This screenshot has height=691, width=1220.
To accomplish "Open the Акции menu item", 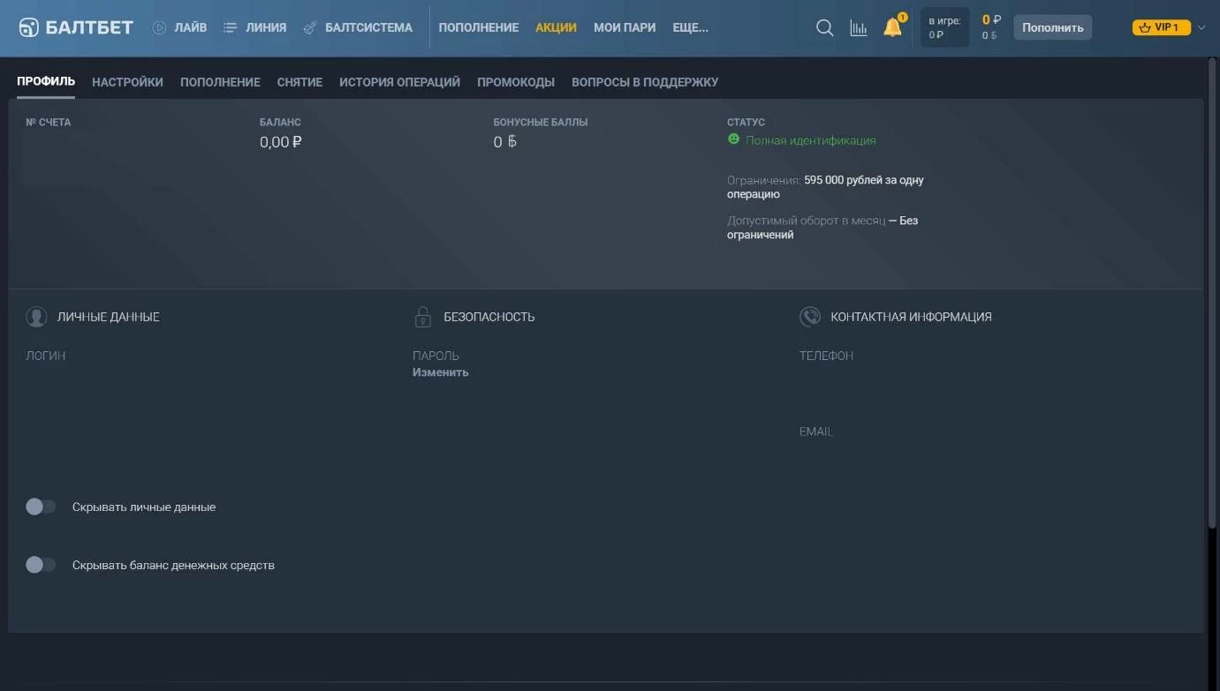I will coord(556,27).
